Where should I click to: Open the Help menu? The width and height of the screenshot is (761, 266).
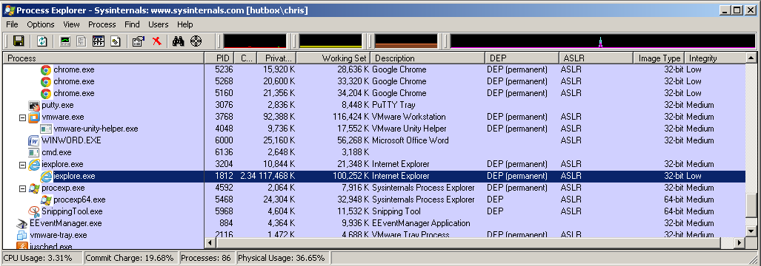tap(185, 24)
